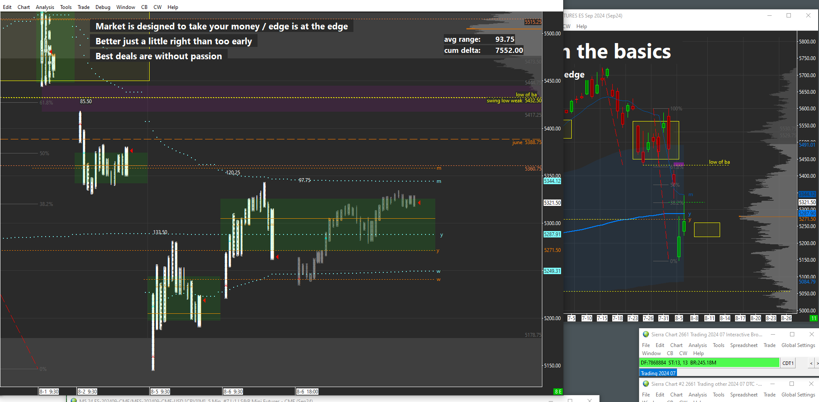The image size is (819, 402).
Task: Click the 'Best deals are without passion' note
Action: (159, 56)
